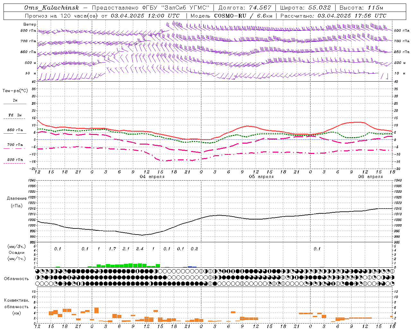Click the (гПа) unit under Давление

coord(17,206)
